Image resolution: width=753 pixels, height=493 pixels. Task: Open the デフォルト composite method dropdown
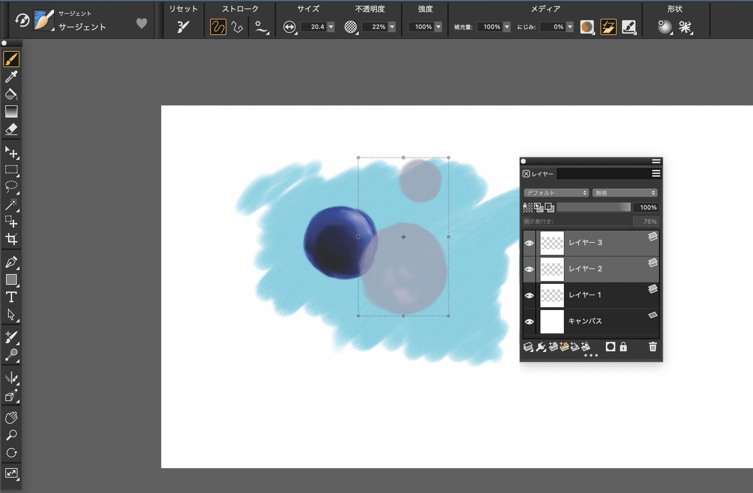click(556, 193)
